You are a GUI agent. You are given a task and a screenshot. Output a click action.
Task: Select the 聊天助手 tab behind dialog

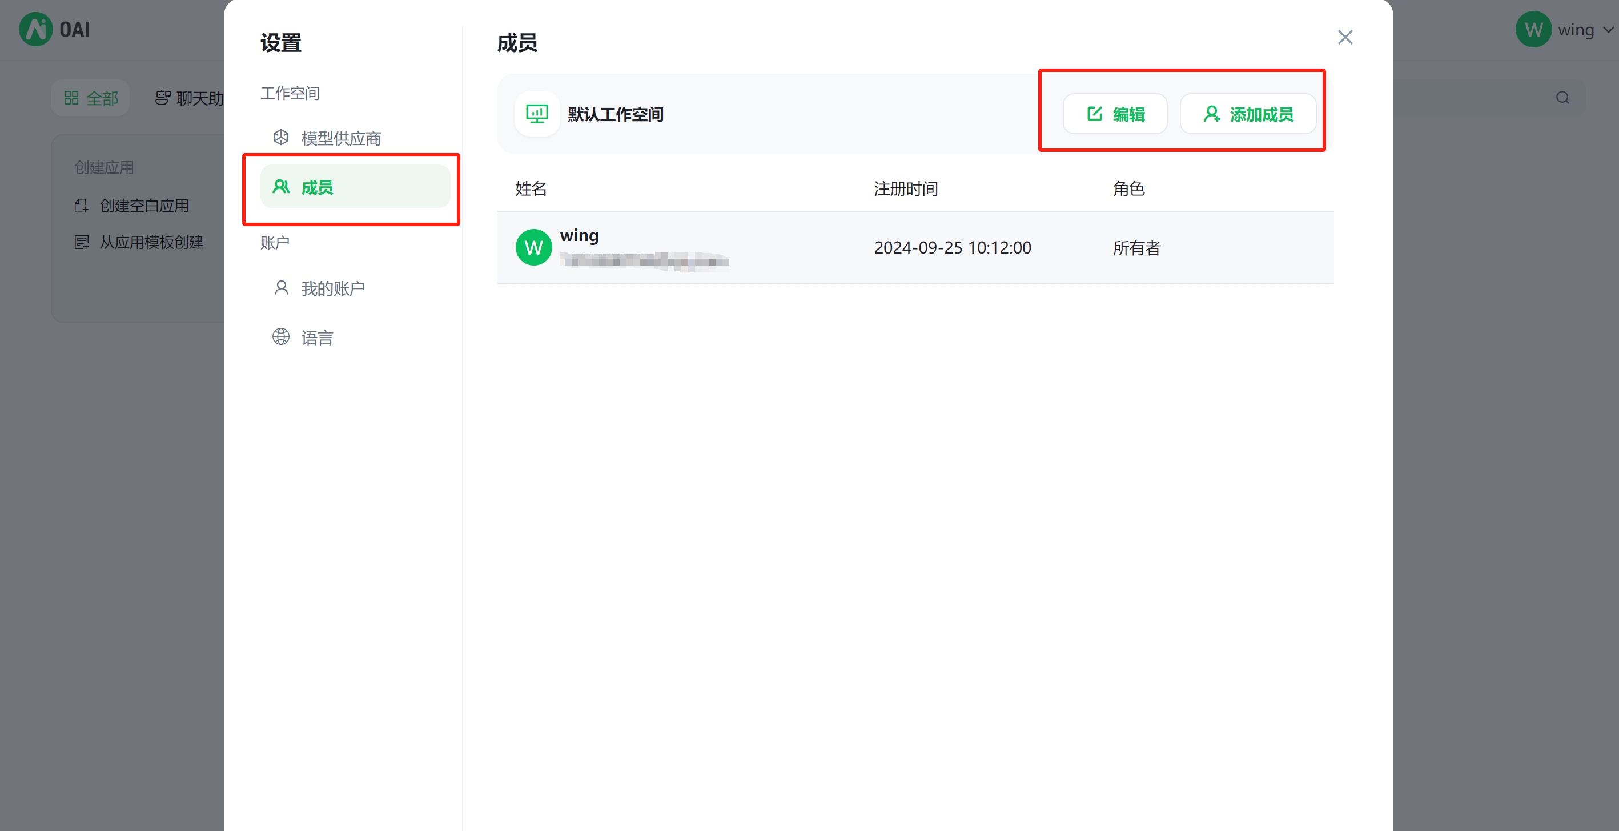(189, 98)
